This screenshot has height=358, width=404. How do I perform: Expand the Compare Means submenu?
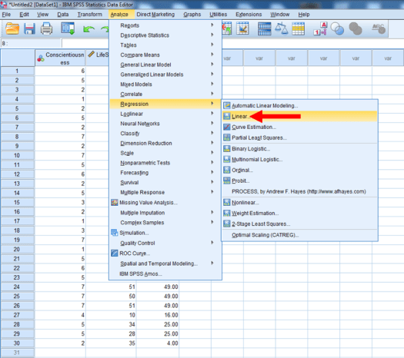point(165,55)
